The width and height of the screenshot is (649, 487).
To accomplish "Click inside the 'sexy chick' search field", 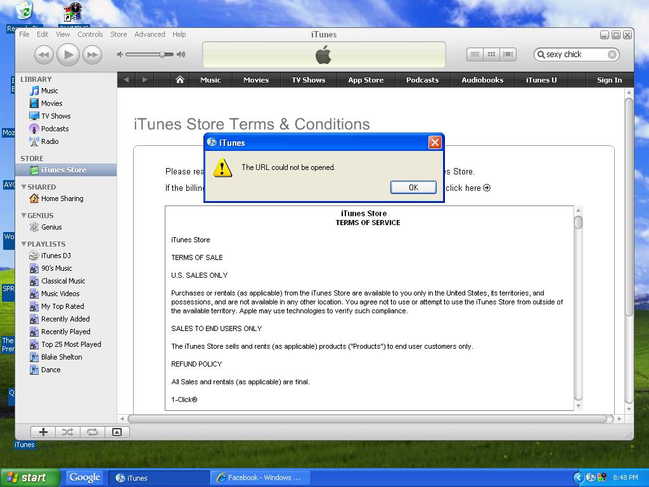I will 576,55.
